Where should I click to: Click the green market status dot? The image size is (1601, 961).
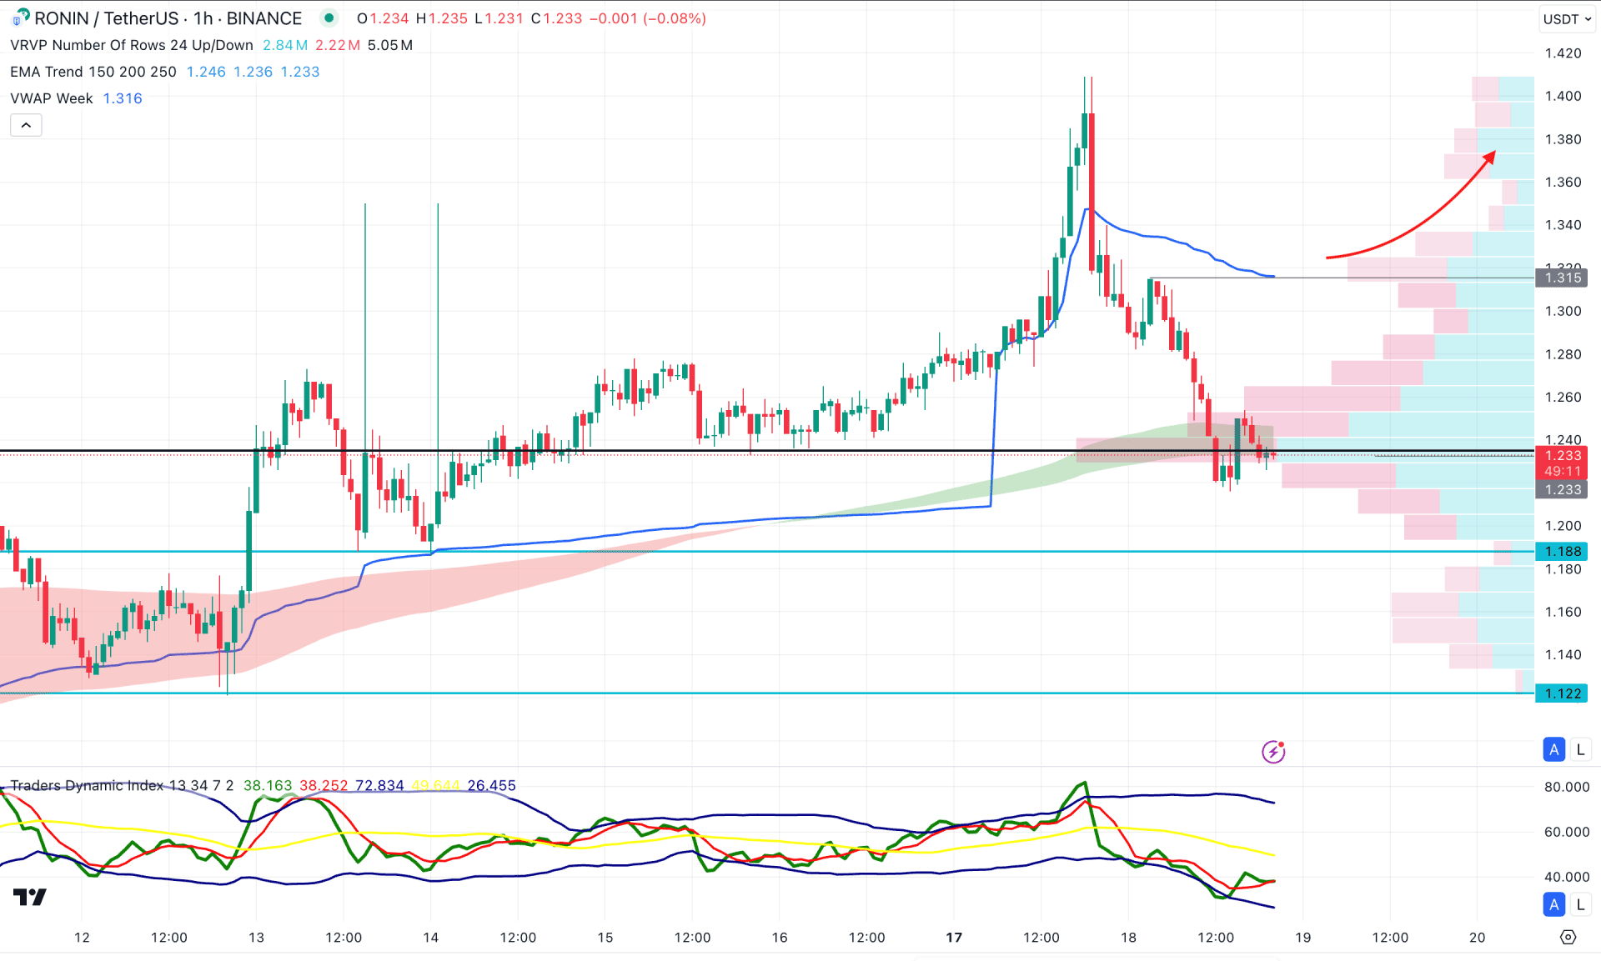(329, 18)
